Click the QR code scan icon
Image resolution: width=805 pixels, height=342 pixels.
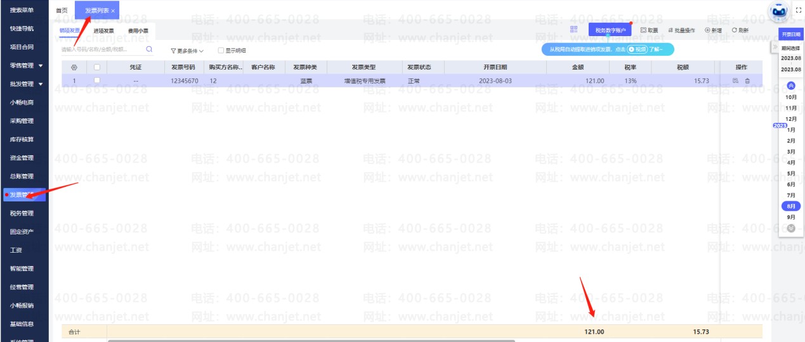574,30
